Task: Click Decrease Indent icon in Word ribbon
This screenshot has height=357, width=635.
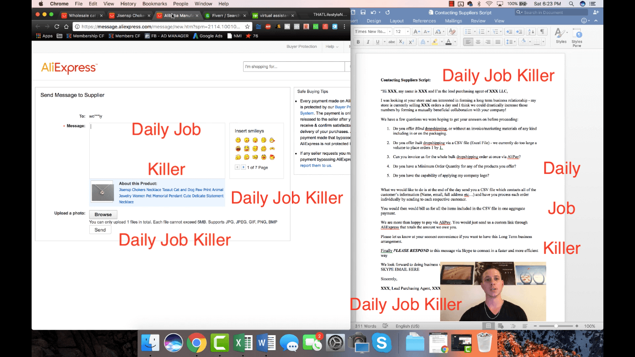Action: coord(509,32)
